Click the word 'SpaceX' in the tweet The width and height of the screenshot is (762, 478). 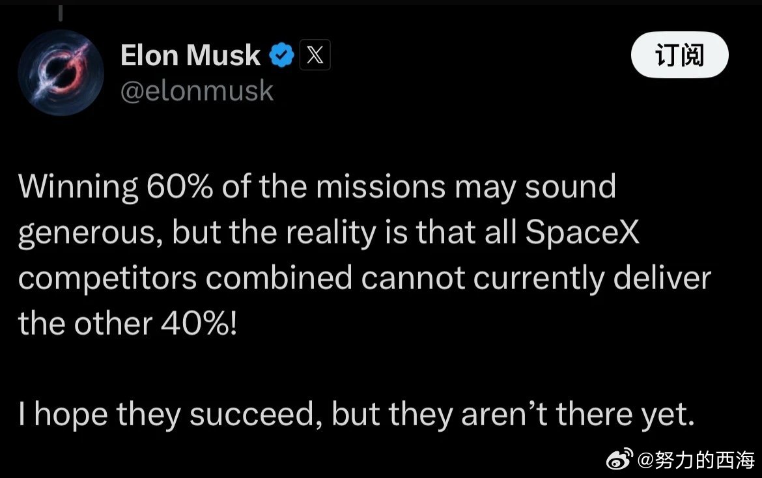coord(582,232)
